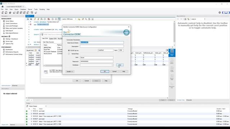Open the File menu in Workbench
The image size is (230, 129).
pyautogui.click(x=2, y=9)
